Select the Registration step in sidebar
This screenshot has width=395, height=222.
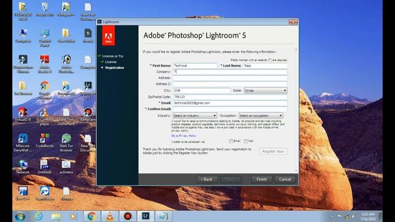tap(115, 68)
